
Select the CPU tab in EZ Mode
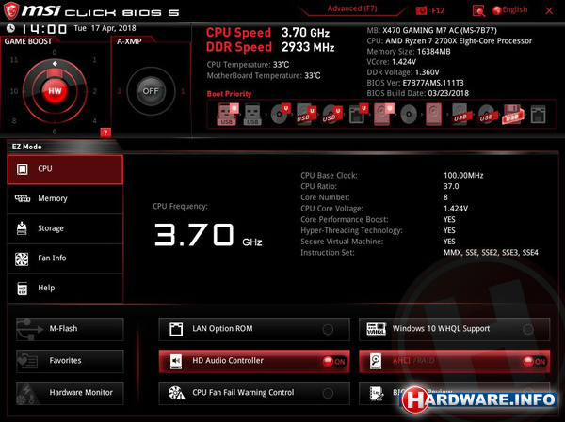(x=65, y=169)
